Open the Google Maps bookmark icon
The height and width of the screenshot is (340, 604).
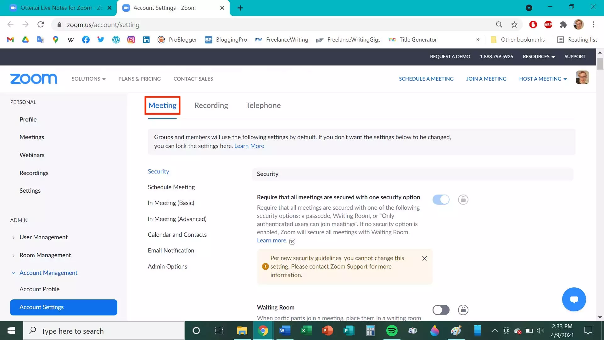(56, 40)
